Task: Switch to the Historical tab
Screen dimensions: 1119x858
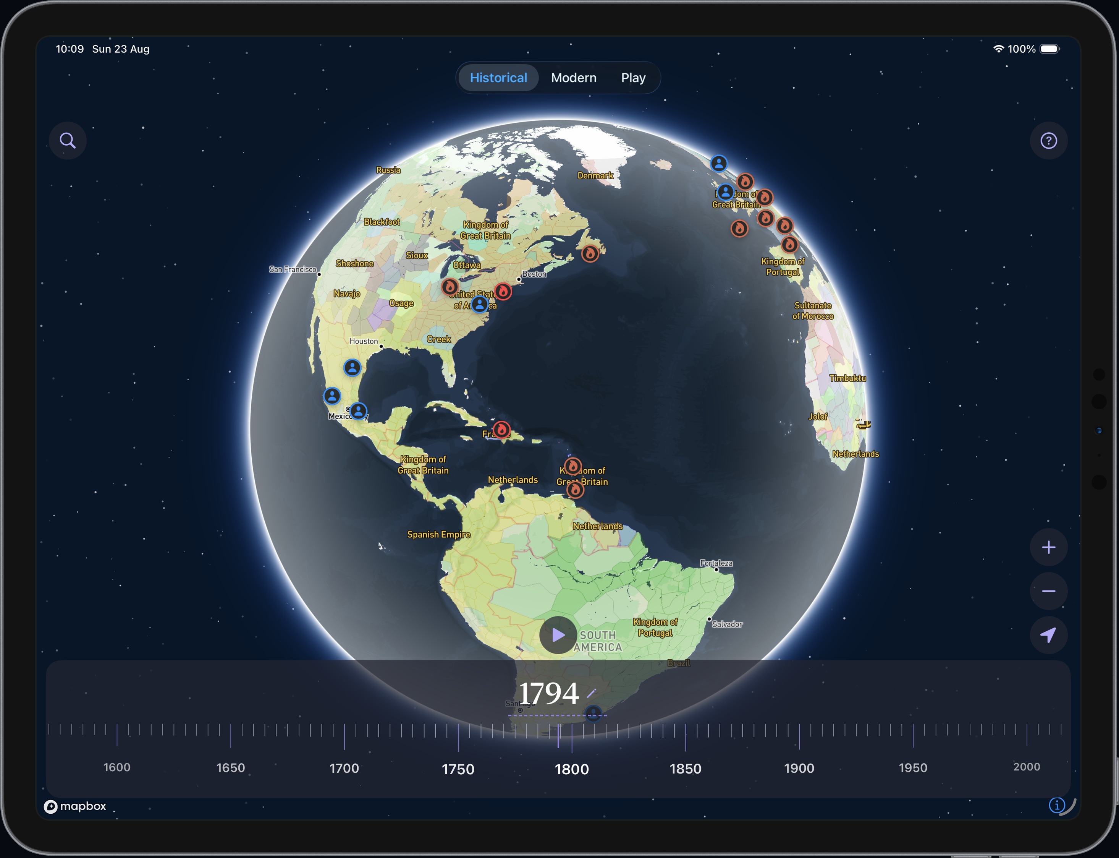Action: (498, 78)
